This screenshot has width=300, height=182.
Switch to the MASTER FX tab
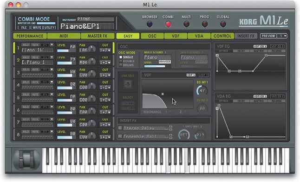point(98,36)
